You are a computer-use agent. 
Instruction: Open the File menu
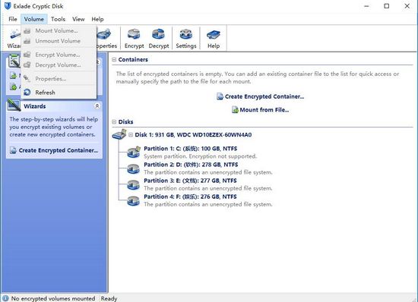click(13, 19)
